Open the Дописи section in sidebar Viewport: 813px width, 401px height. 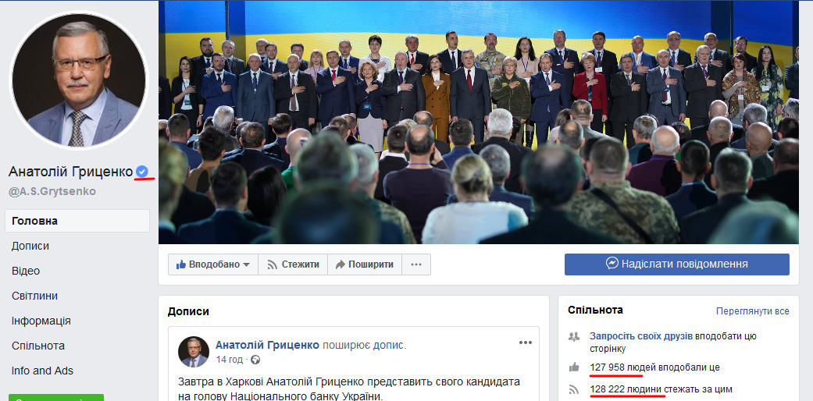(30, 246)
